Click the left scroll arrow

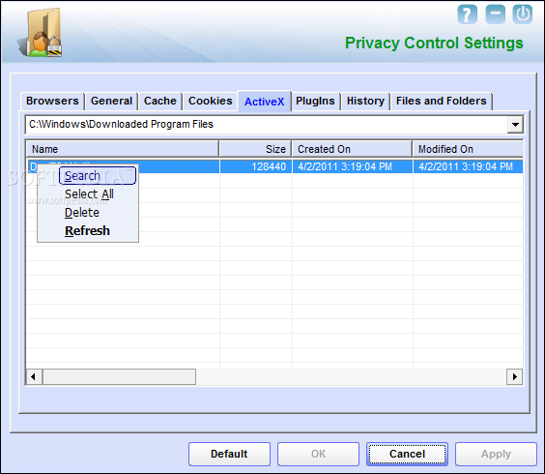pyautogui.click(x=34, y=377)
